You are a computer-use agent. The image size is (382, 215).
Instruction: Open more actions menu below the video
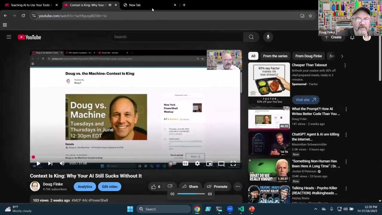click(238, 187)
